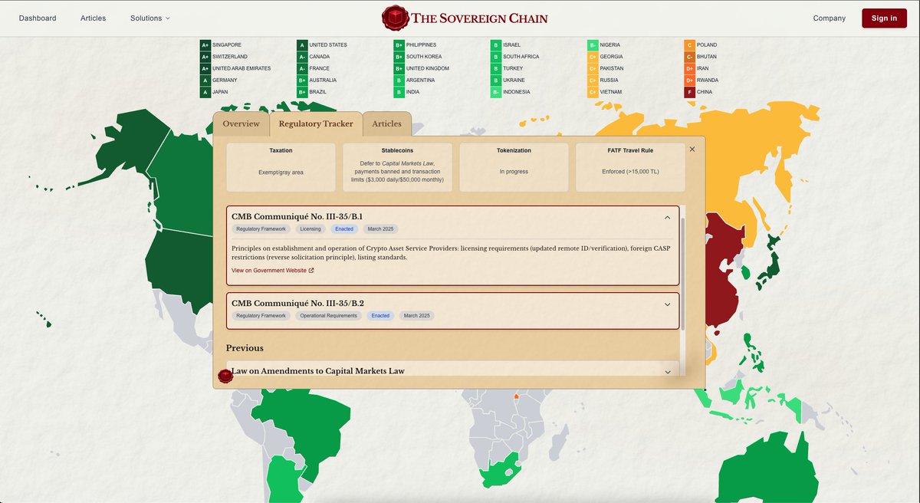Switch to the Overview tab
This screenshot has height=503, width=920.
click(x=241, y=123)
